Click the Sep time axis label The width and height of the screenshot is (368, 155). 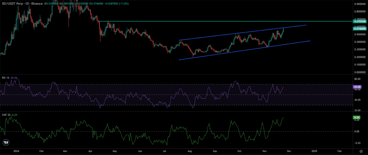pos(215,151)
